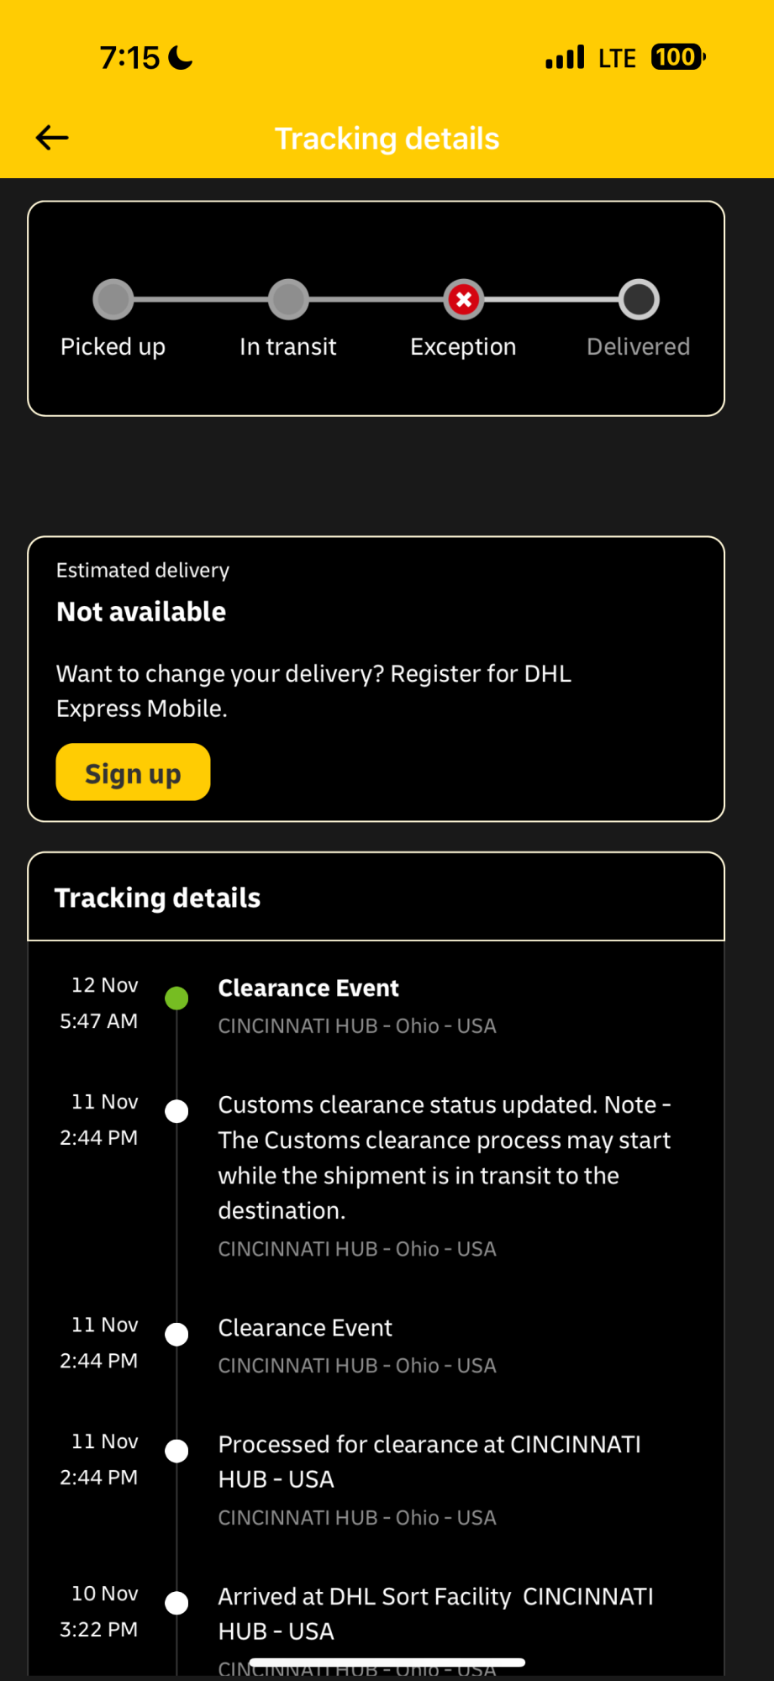
Task: Select Processed for clearance at CINCINNATI entry
Action: coord(429,1462)
